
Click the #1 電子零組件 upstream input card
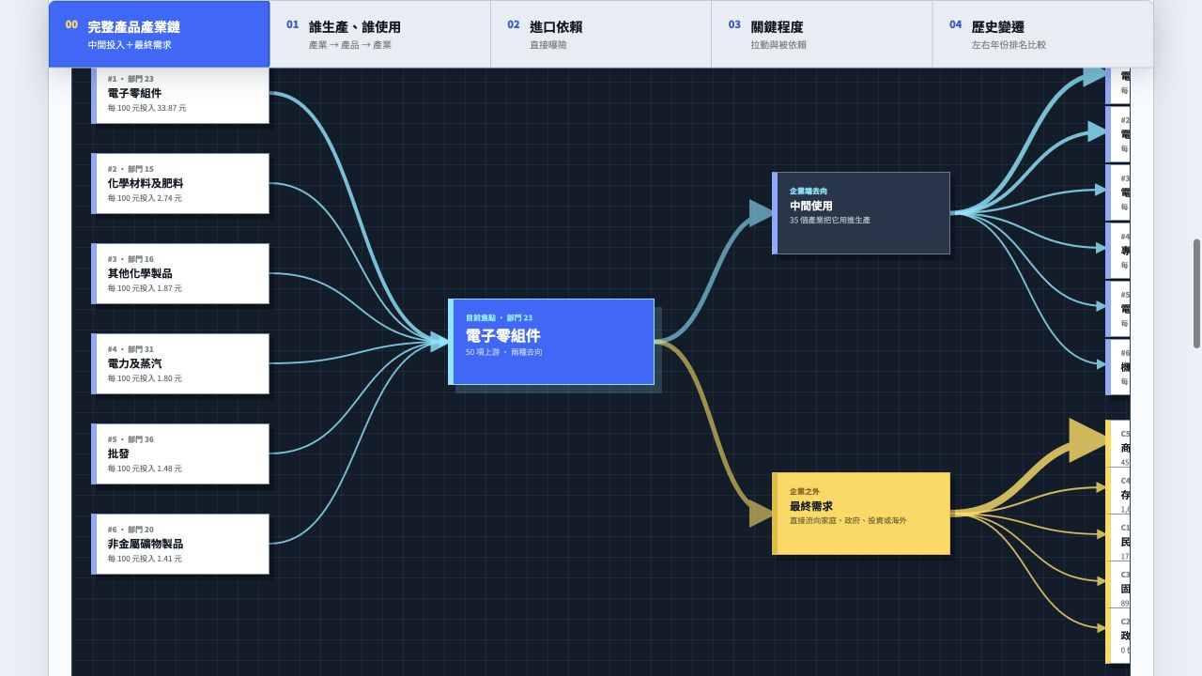point(180,95)
